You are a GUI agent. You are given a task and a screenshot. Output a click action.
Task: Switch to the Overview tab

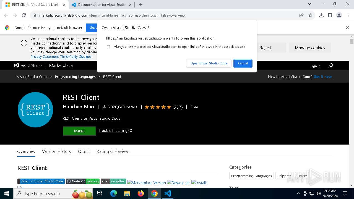26,151
